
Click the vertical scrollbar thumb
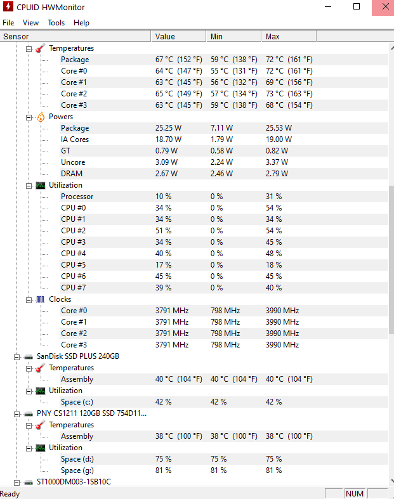tap(391, 260)
